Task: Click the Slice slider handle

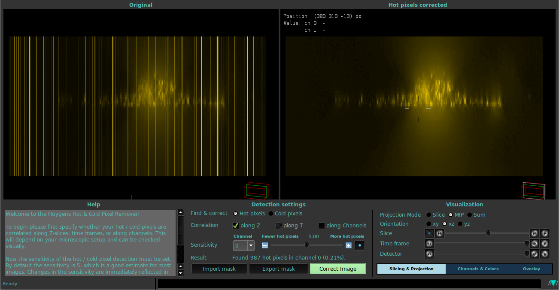Action: pos(488,233)
